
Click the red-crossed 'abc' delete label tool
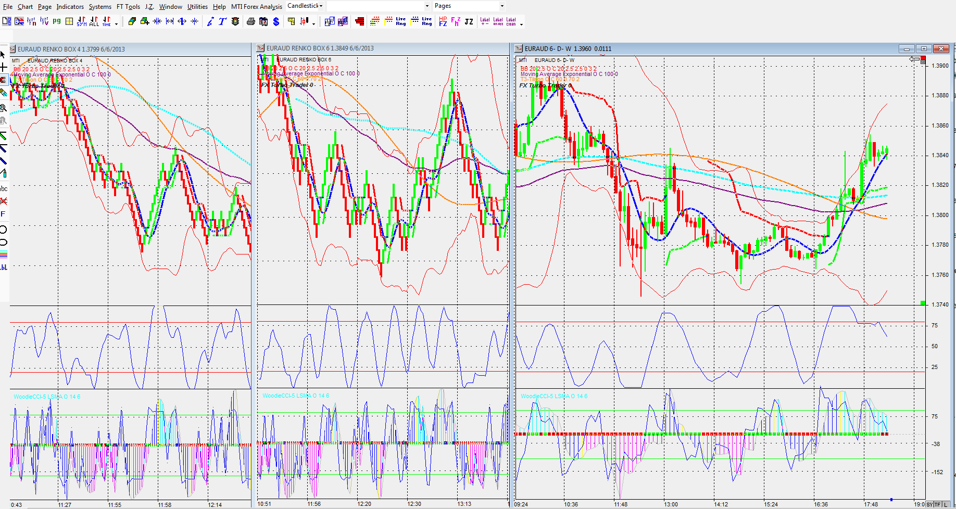[3, 201]
